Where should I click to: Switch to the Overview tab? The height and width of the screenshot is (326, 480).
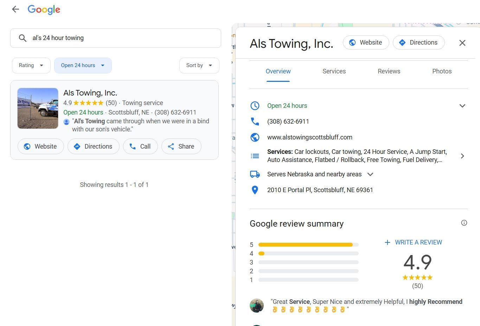click(x=278, y=71)
